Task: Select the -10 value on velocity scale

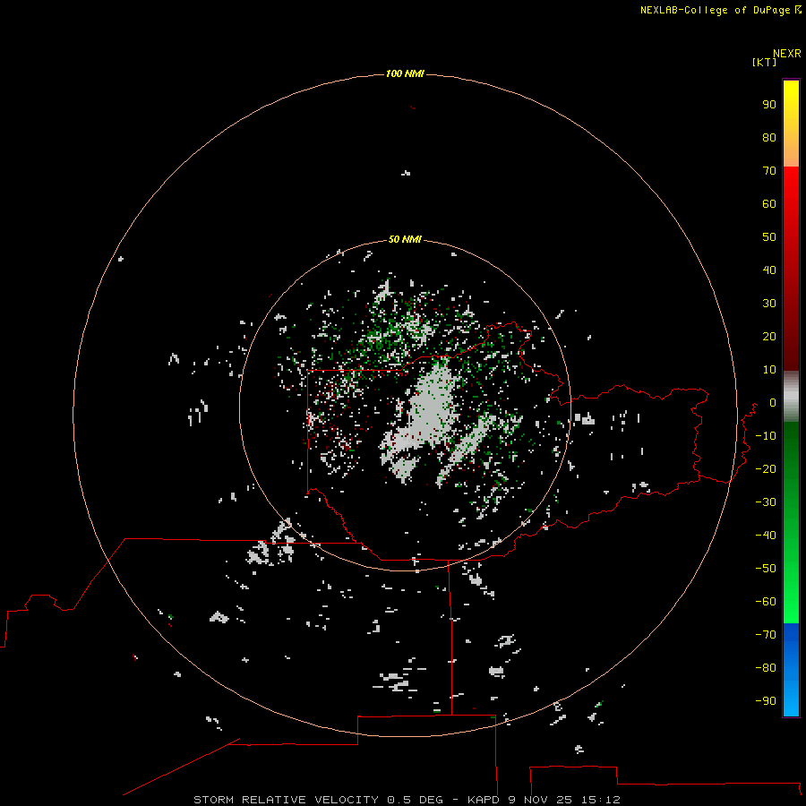Action: [x=766, y=436]
